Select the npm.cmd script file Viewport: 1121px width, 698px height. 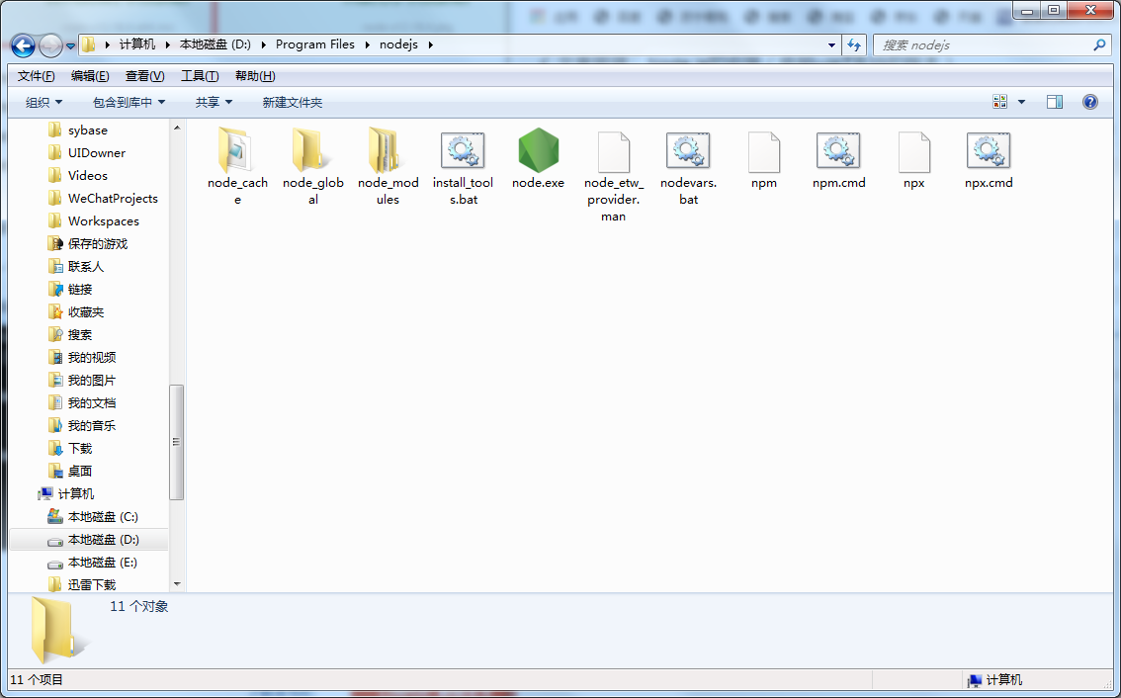pyautogui.click(x=838, y=151)
